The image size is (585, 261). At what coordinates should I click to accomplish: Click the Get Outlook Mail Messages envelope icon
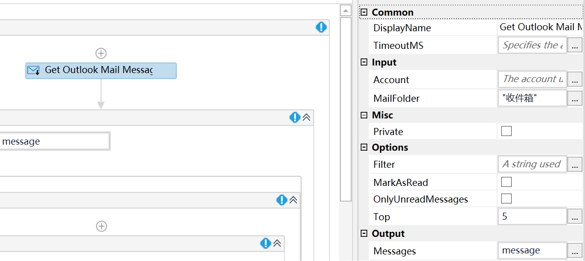pos(34,71)
